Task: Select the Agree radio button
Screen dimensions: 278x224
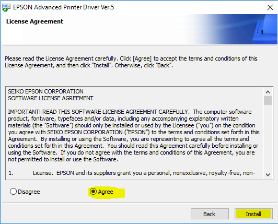Action: tap(93, 192)
